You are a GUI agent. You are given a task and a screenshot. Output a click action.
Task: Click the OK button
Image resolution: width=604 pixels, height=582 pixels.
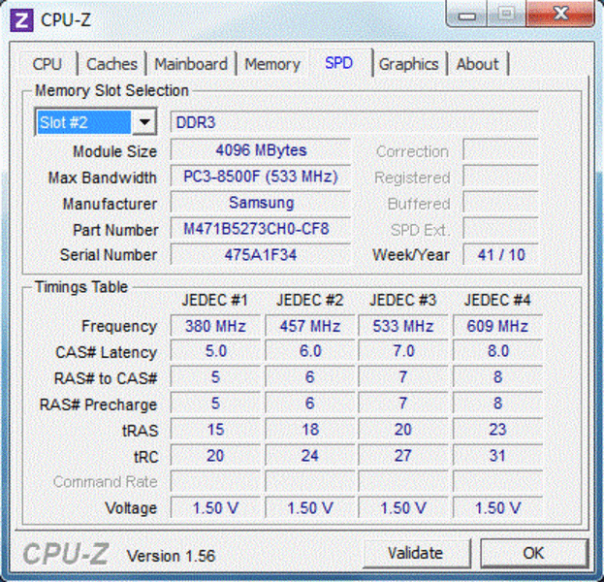[534, 553]
